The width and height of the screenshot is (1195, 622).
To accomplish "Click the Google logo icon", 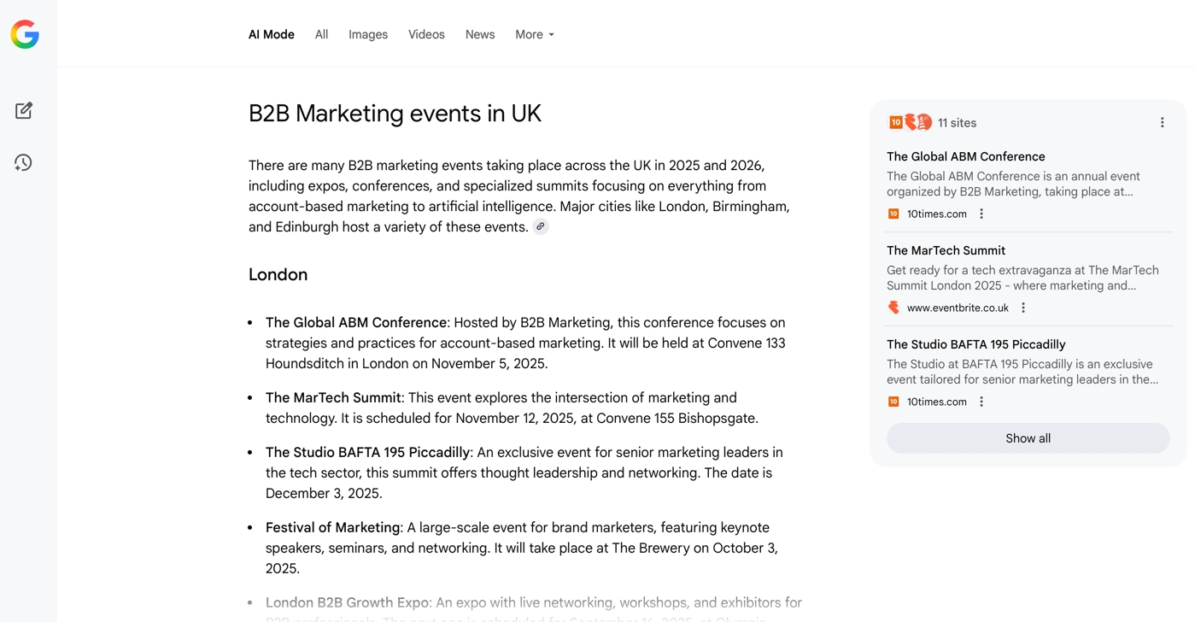I will (25, 34).
